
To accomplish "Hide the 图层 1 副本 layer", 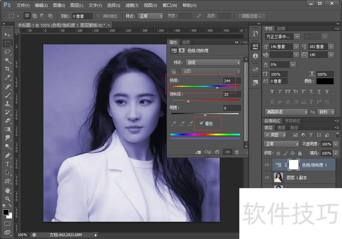I will coord(267,177).
